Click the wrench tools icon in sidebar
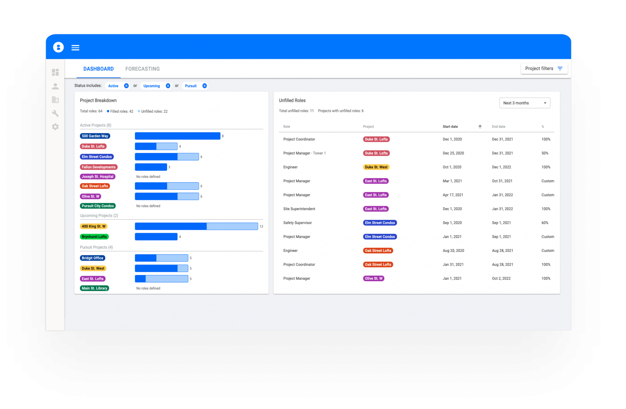The image size is (626, 409). coord(55,113)
